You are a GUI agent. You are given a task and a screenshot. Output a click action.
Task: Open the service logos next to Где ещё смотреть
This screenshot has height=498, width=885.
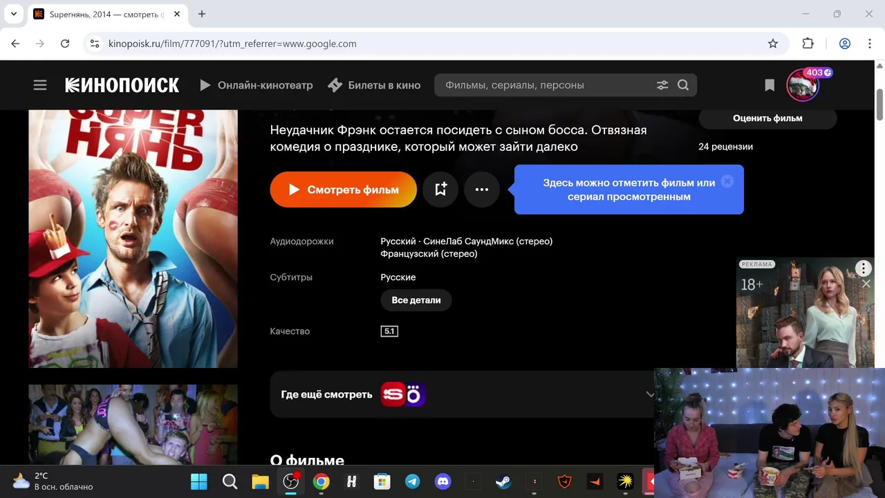403,394
